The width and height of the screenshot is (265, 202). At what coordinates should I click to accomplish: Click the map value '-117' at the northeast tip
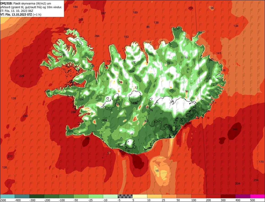tap(177, 29)
